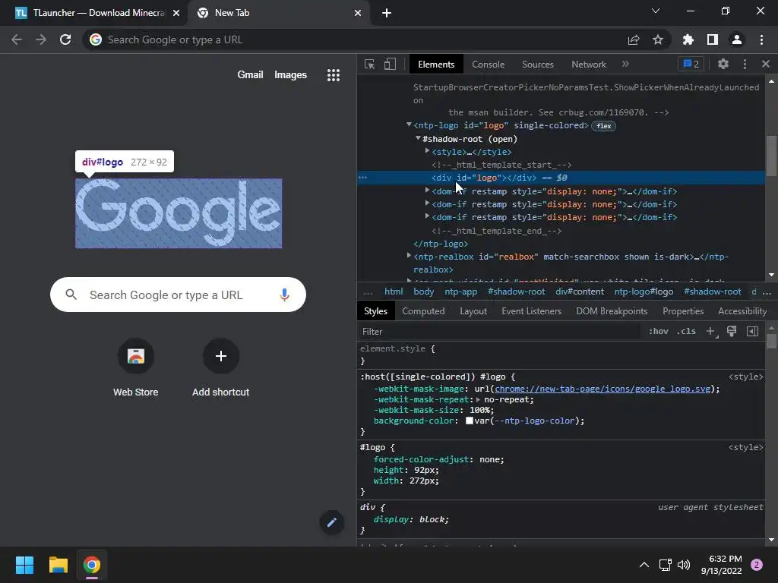Share this page icon in address bar
Screen dimensions: 778x583
634,39
